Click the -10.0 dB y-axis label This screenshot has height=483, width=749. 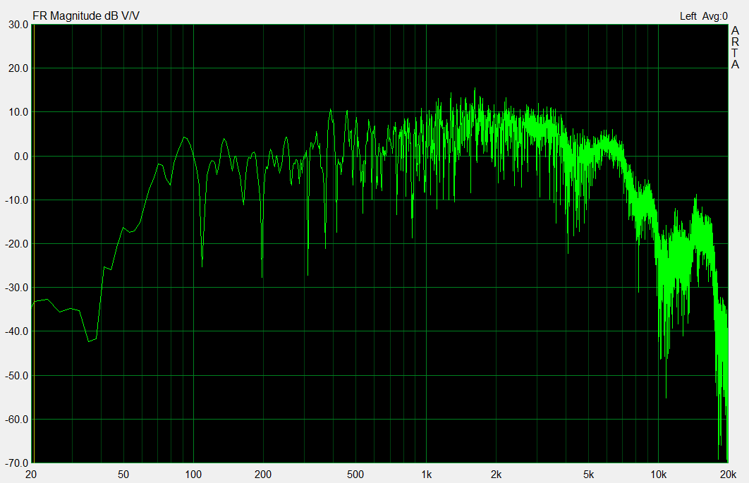[x=17, y=200]
